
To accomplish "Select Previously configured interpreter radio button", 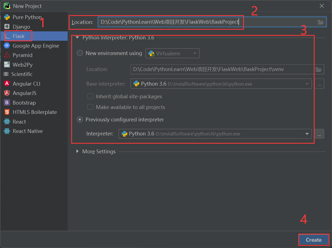I will [80, 119].
